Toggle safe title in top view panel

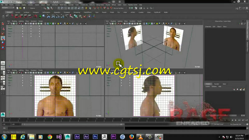(41, 24)
